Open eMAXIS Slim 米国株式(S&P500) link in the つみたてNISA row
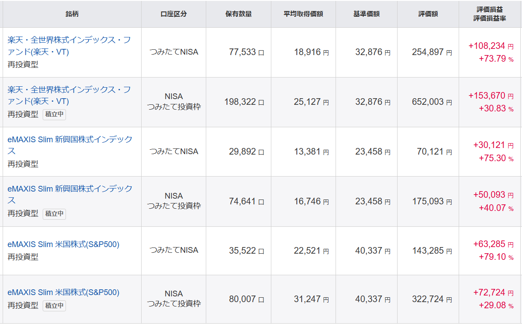Image resolution: width=522 pixels, height=325 pixels. coord(63,244)
